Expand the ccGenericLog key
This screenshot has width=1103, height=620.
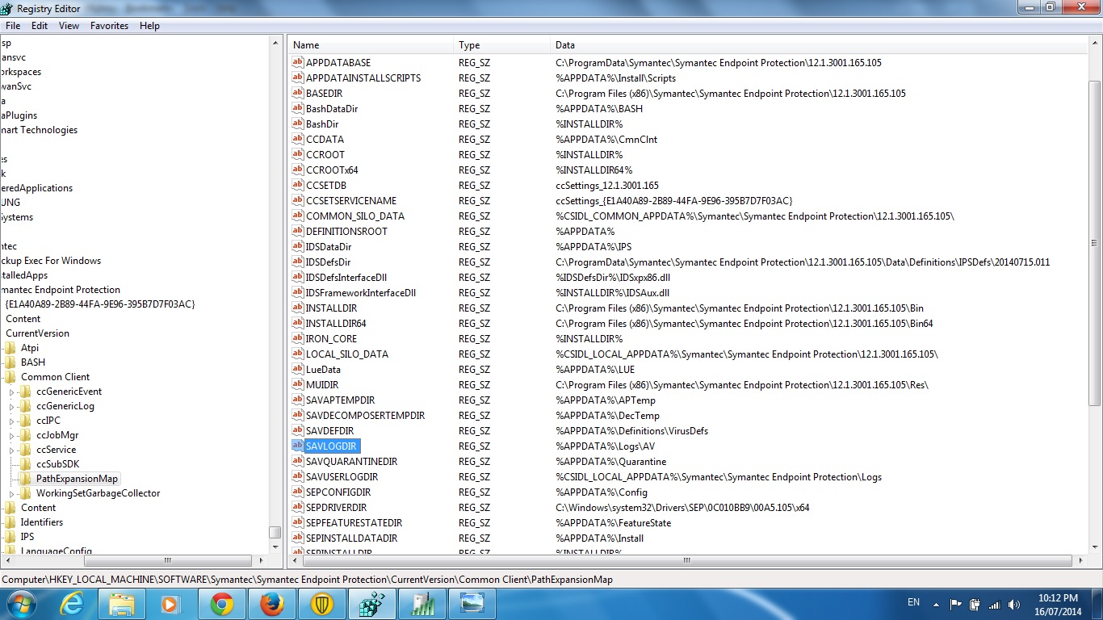[x=11, y=406]
